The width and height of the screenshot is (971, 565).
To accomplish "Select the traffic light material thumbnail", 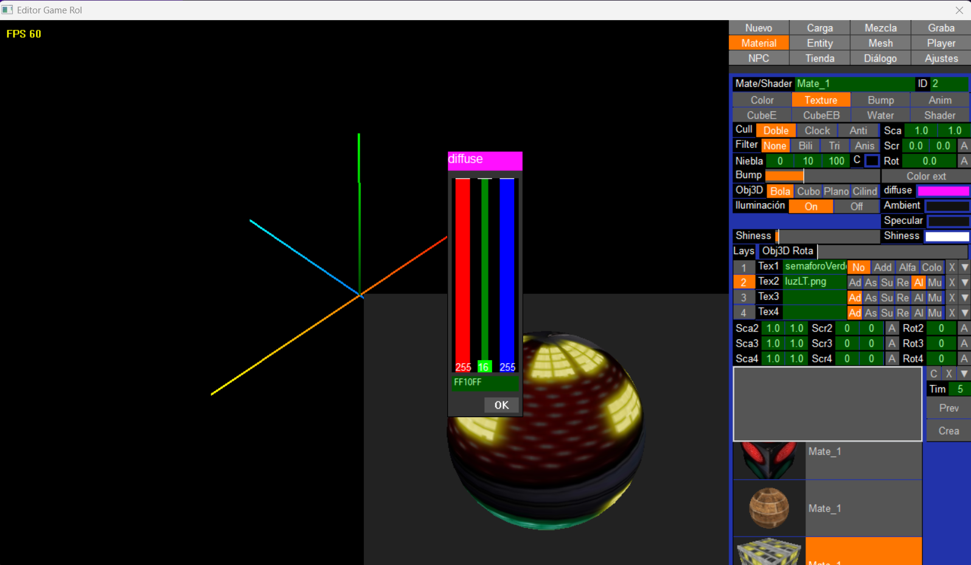I will (769, 460).
